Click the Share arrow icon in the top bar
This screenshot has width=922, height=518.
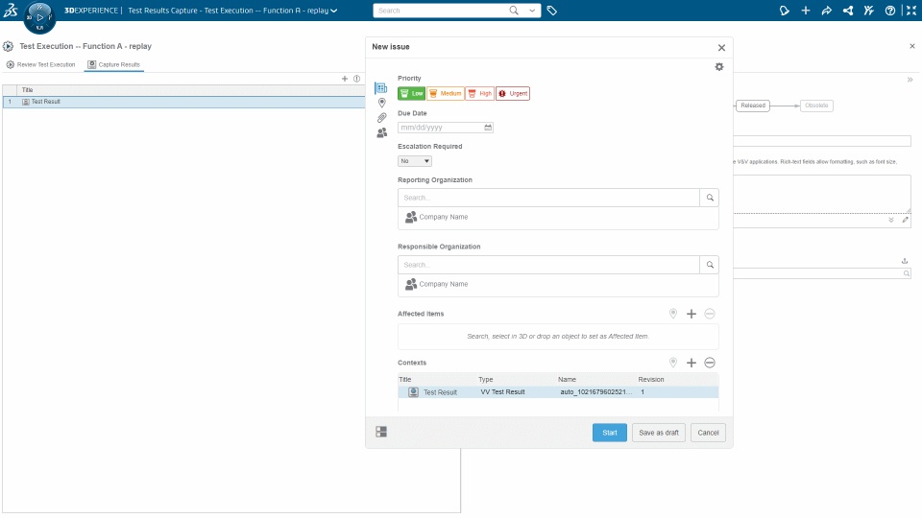pos(827,11)
